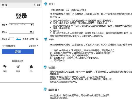Clear the account field with the X icon
The image size is (132, 99).
[x=31, y=25]
